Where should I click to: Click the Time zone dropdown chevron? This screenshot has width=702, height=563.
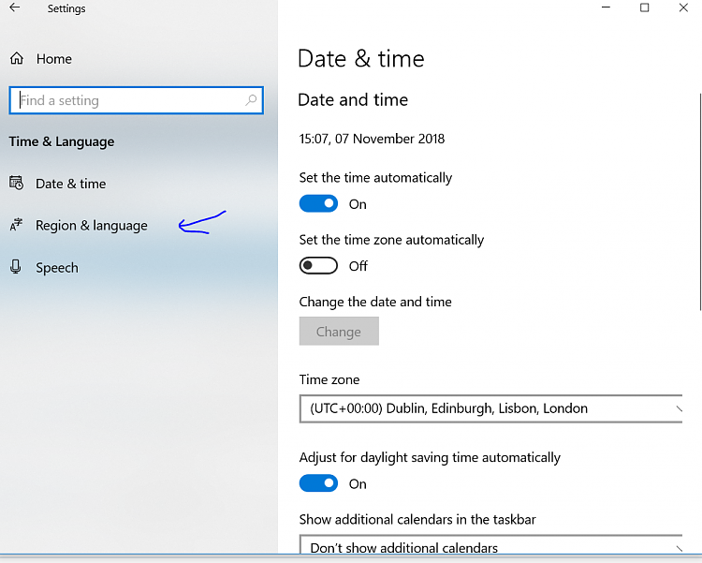pyautogui.click(x=679, y=408)
